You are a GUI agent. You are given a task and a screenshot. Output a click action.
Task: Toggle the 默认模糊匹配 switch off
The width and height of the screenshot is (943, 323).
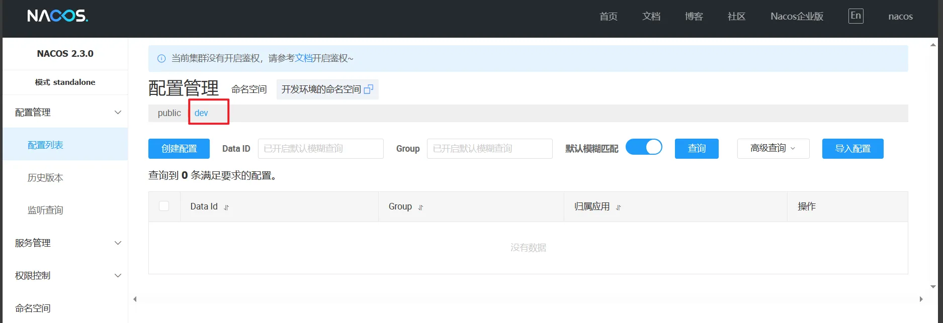pos(644,147)
